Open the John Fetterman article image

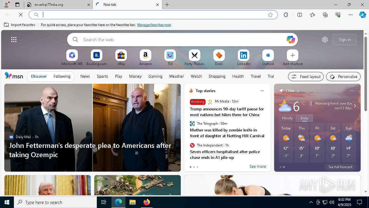93,128
